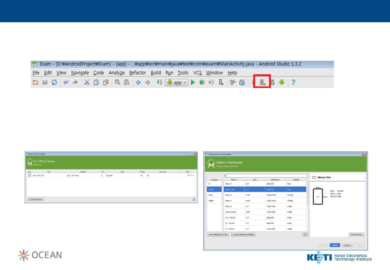390x270 pixels.
Task: Sort hardware list by Name column header
Action: pos(234,180)
